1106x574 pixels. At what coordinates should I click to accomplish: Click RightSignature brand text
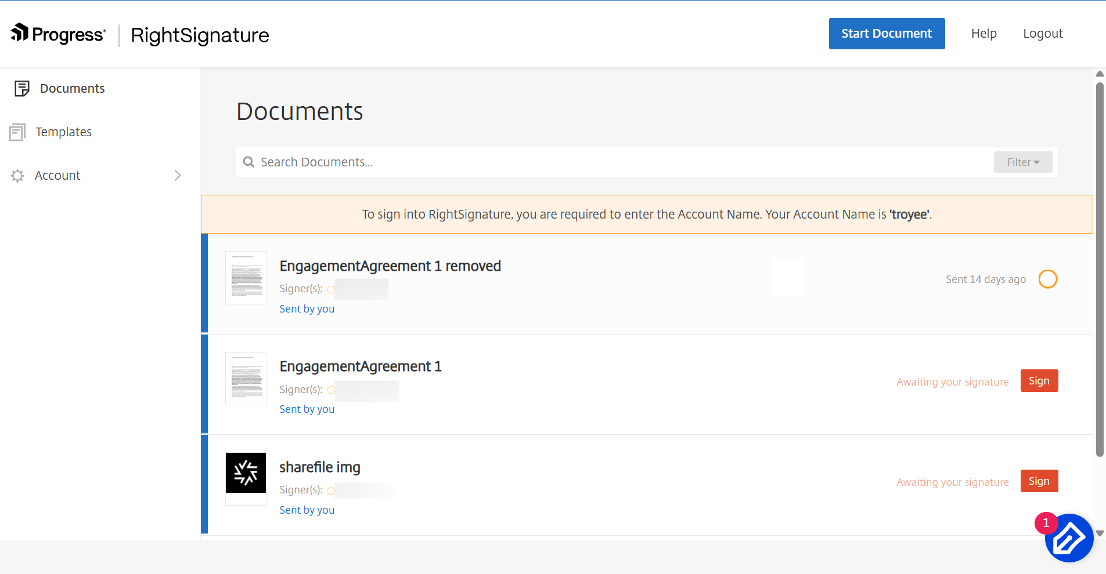click(x=200, y=35)
